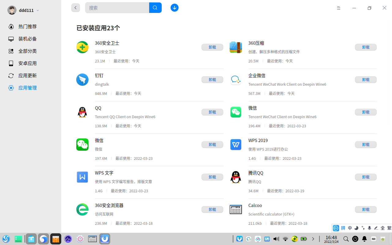Click 卸载 for WPS 文字

pos(212,177)
